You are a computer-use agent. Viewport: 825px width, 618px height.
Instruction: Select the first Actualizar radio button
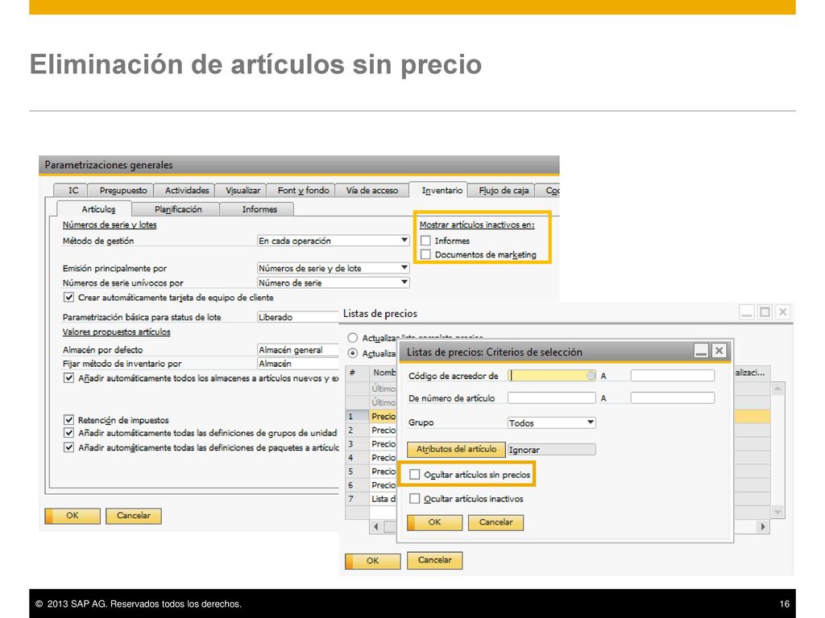353,338
